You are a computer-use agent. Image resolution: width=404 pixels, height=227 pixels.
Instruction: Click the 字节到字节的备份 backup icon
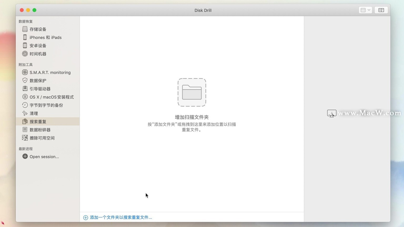click(25, 105)
